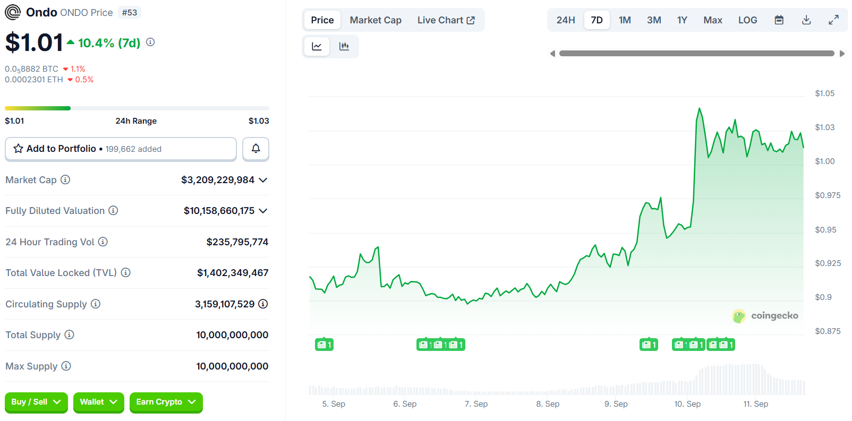The height and width of the screenshot is (421, 852).
Task: Click Add to Portfolio button
Action: coord(121,149)
